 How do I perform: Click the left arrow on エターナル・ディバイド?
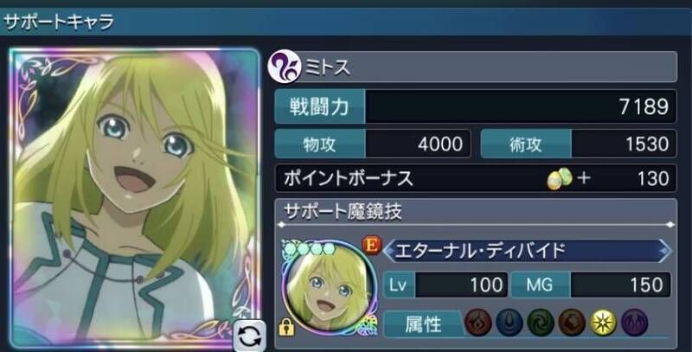[388, 251]
